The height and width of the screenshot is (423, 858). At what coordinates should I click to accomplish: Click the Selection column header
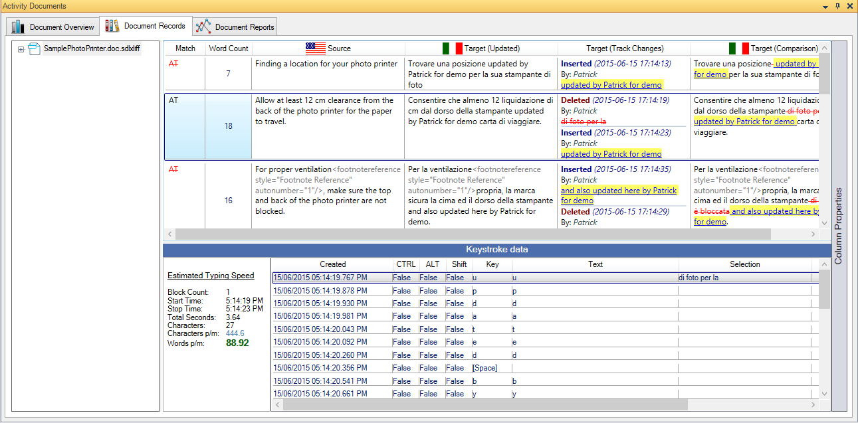(745, 264)
